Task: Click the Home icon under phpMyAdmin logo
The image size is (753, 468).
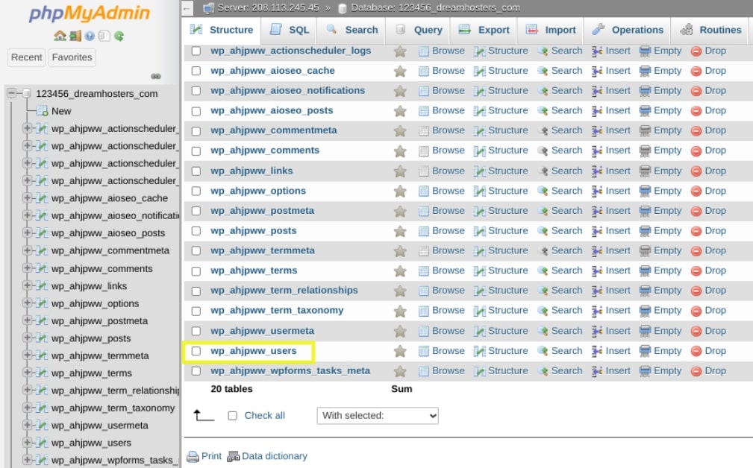Action: pos(60,36)
